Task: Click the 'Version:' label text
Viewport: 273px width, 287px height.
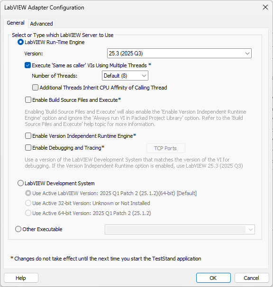Action: (34, 54)
